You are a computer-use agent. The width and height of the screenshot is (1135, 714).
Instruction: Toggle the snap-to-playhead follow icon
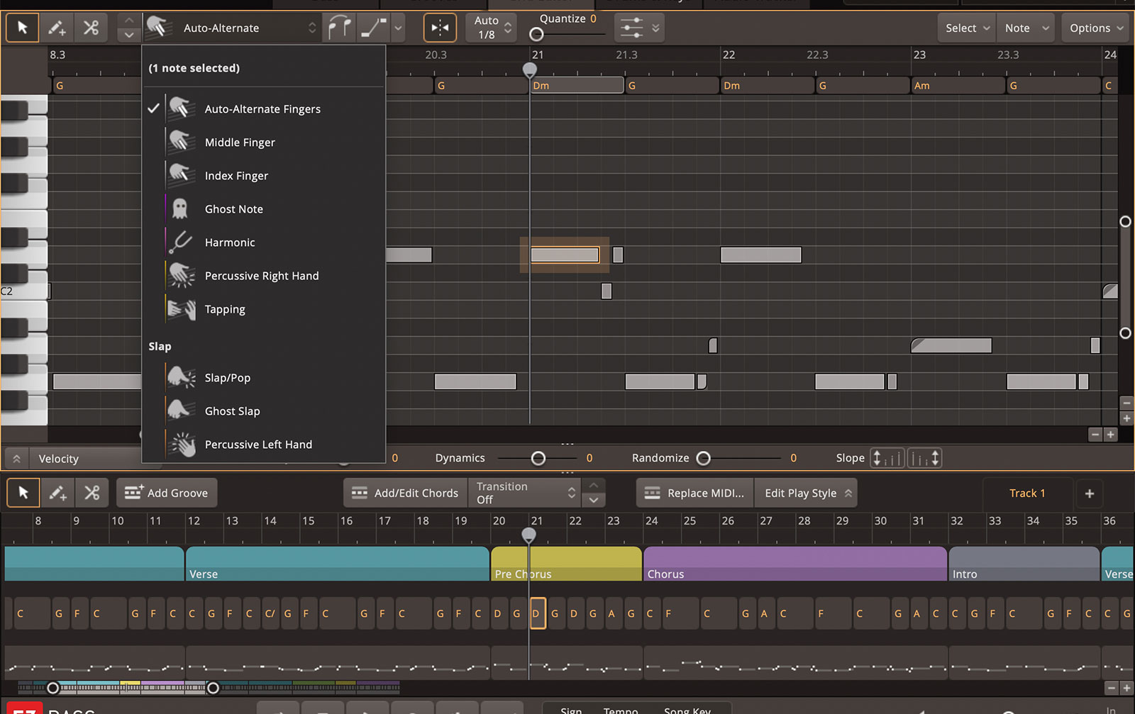(x=440, y=28)
